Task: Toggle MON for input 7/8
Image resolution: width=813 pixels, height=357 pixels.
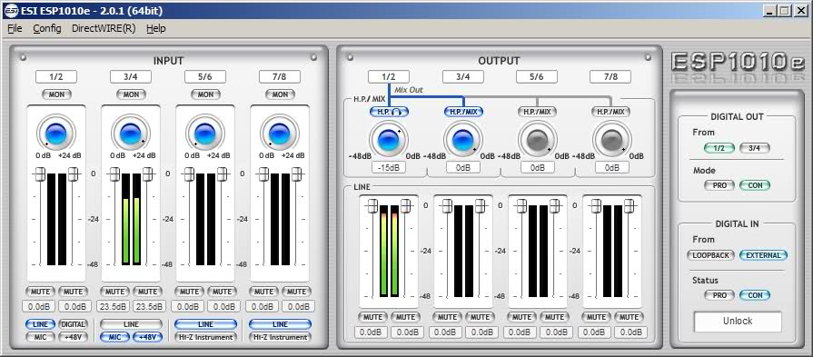Action: click(280, 94)
